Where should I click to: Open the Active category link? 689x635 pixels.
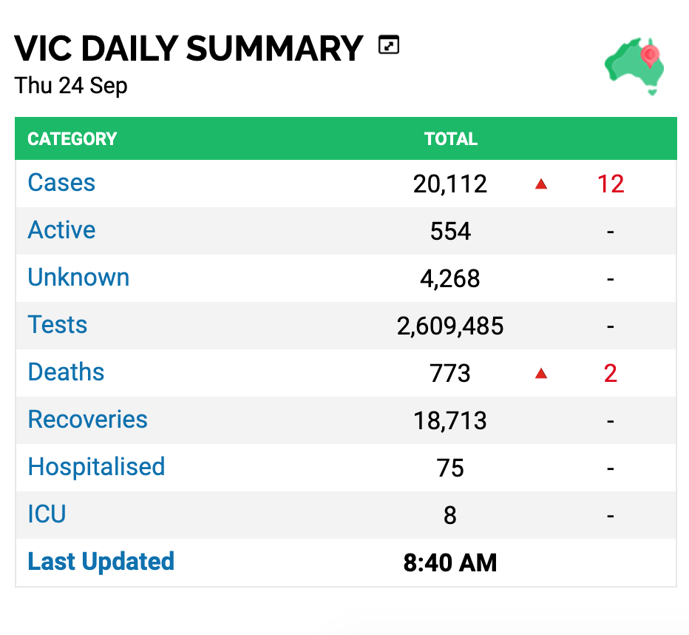pos(61,230)
